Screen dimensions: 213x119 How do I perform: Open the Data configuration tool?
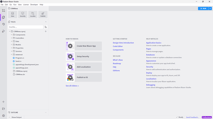[12, 14]
